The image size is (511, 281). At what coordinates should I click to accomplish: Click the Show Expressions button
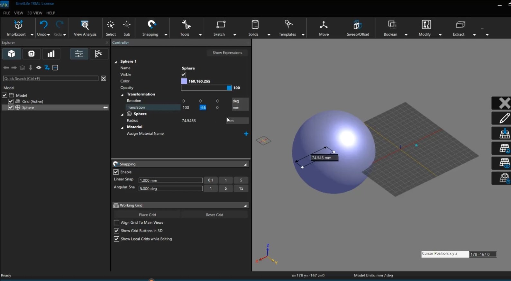coord(227,53)
